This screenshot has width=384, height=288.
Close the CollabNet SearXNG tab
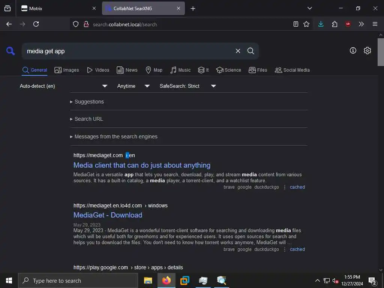pyautogui.click(x=178, y=8)
